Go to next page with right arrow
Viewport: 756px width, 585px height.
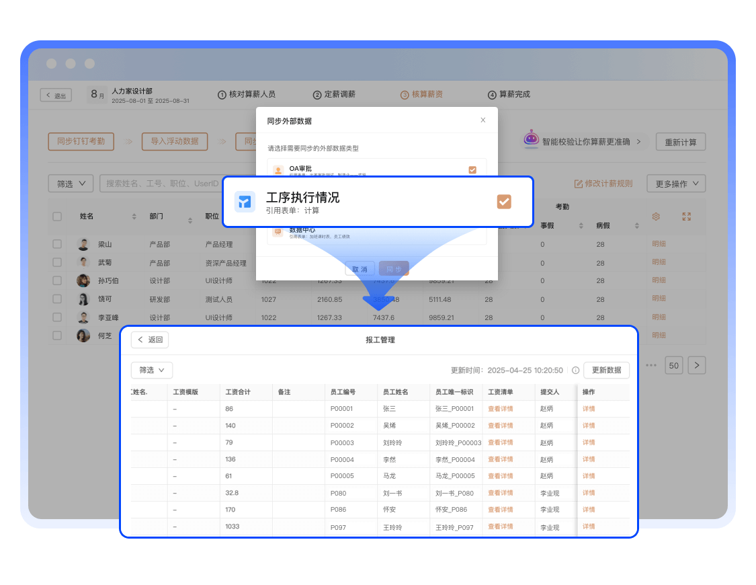pyautogui.click(x=698, y=365)
